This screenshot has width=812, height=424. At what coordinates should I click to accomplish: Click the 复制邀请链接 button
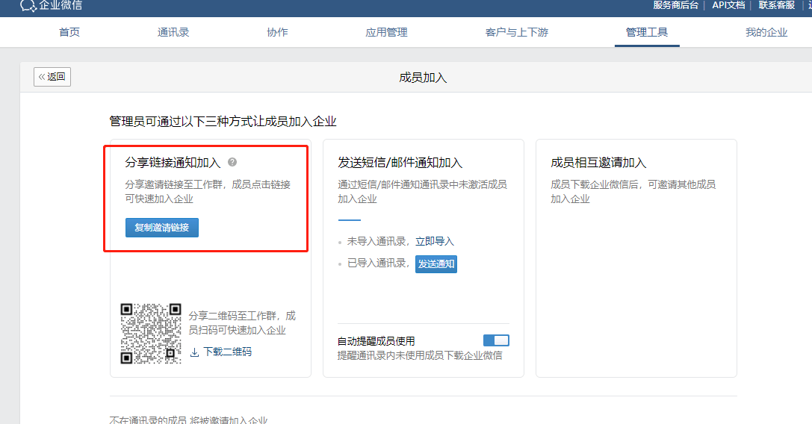[x=162, y=228]
